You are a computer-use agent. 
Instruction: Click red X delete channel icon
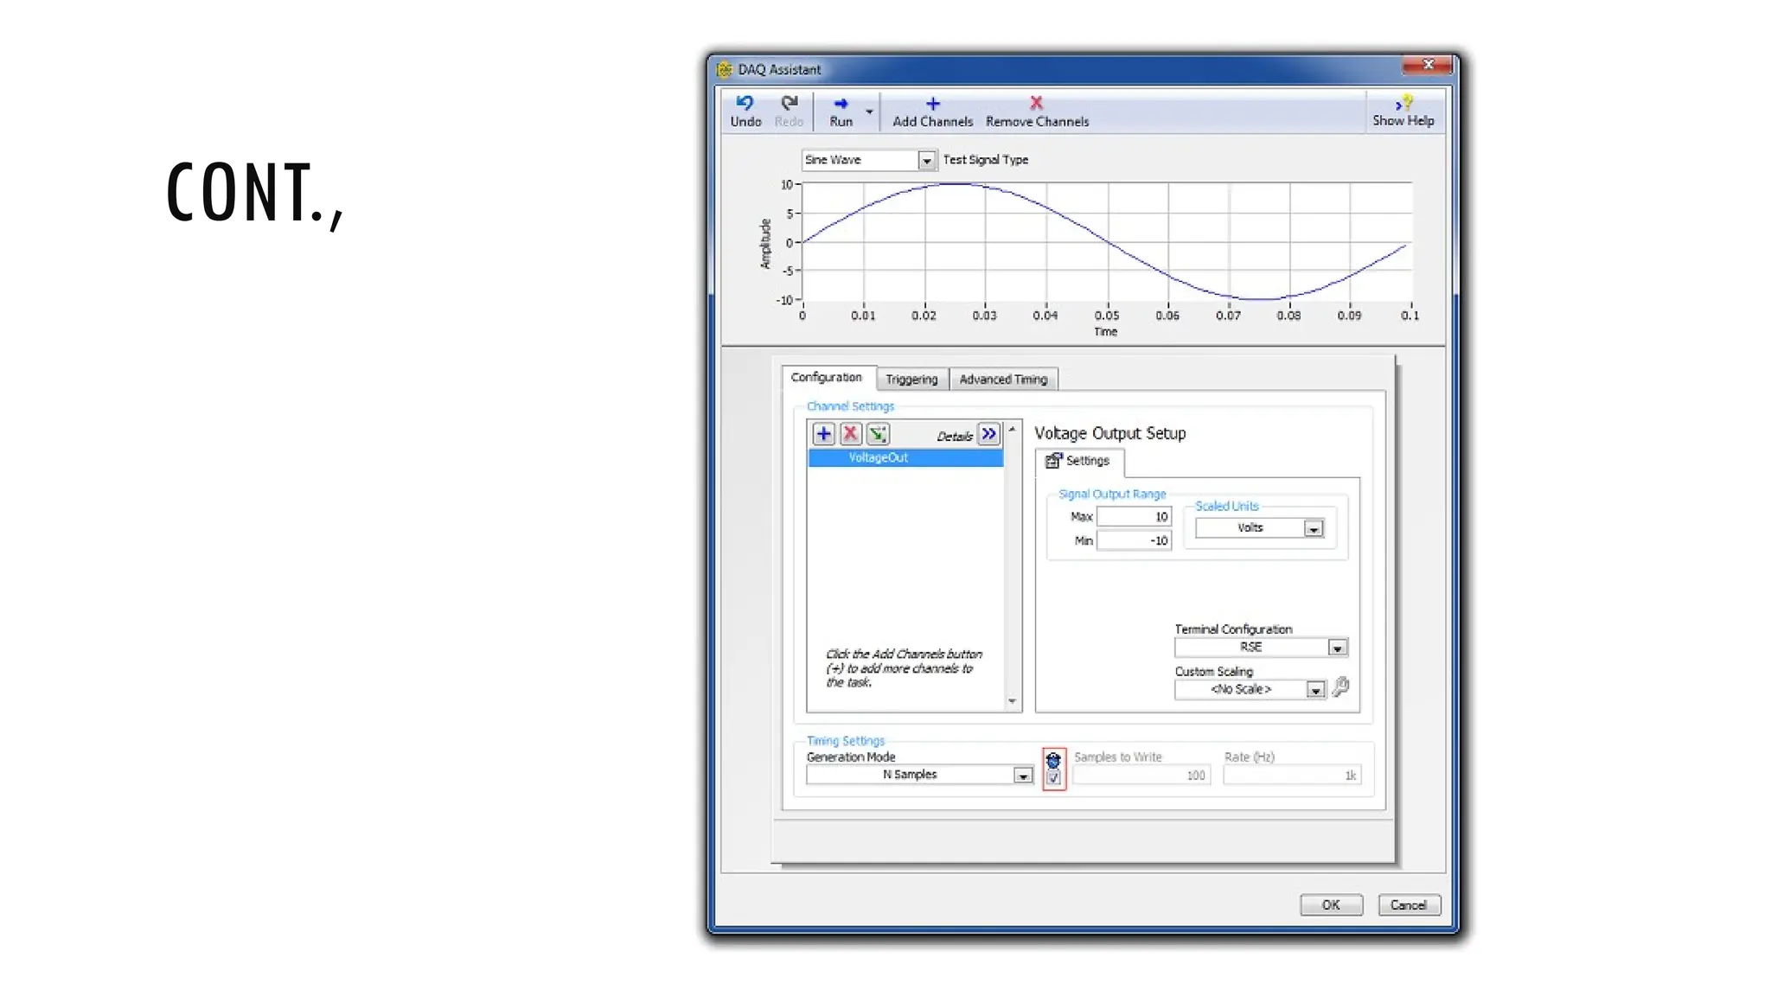click(851, 434)
